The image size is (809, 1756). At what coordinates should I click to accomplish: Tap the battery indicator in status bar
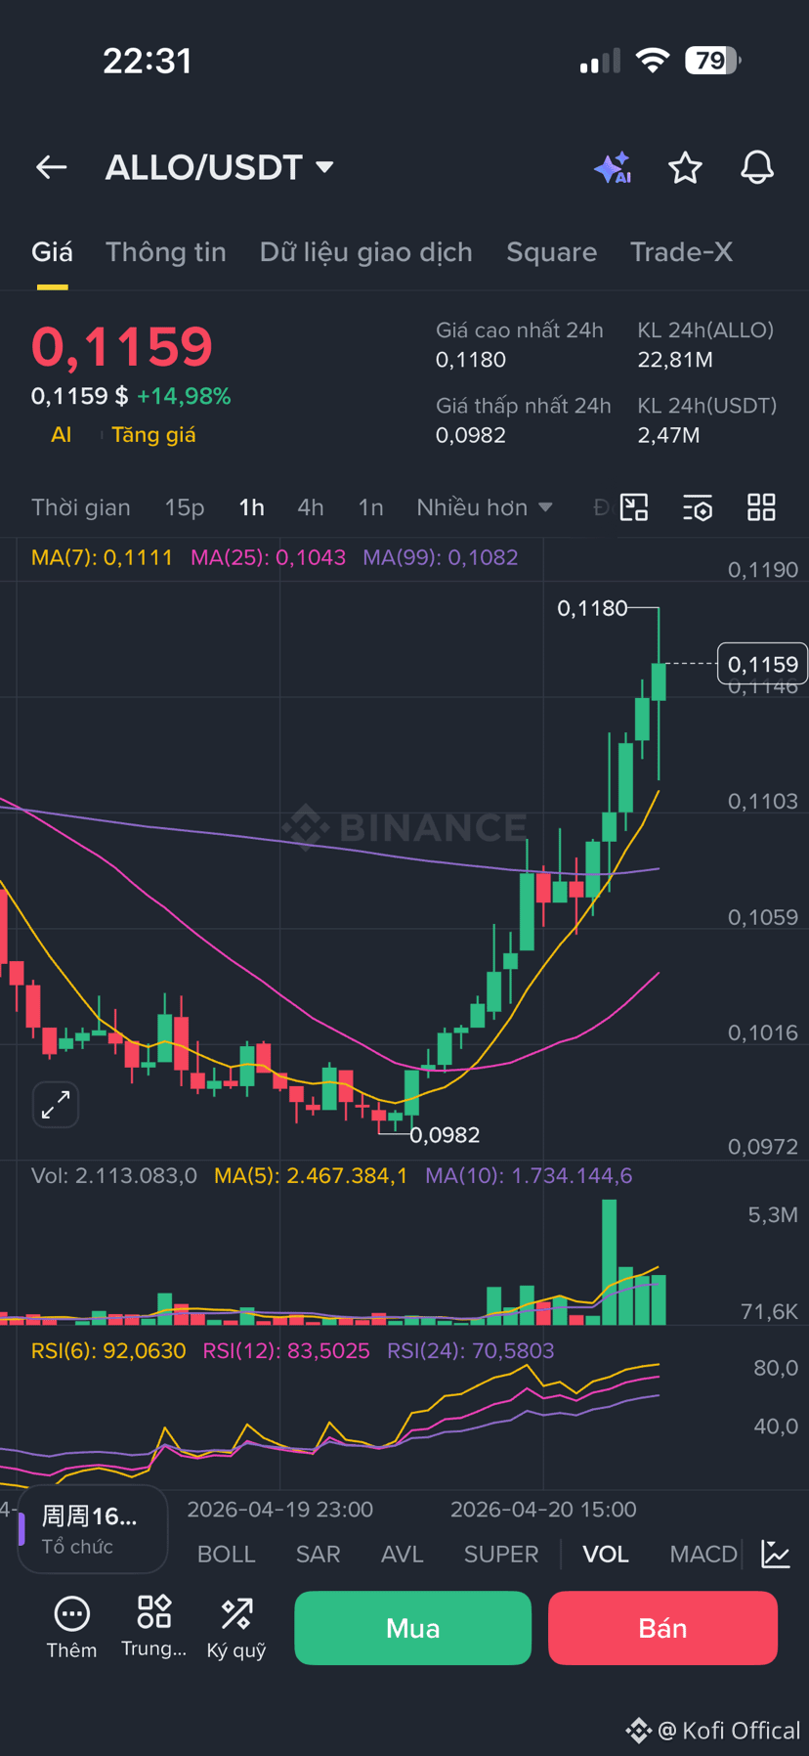(x=713, y=61)
